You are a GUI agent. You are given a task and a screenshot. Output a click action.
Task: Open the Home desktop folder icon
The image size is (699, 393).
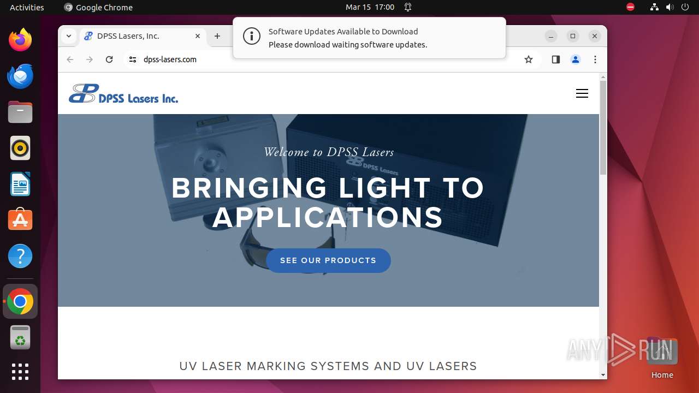coord(662,359)
